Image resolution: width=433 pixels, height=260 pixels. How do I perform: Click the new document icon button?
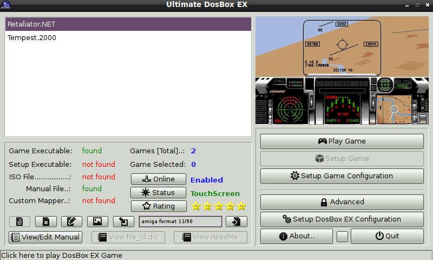pyautogui.click(x=19, y=222)
